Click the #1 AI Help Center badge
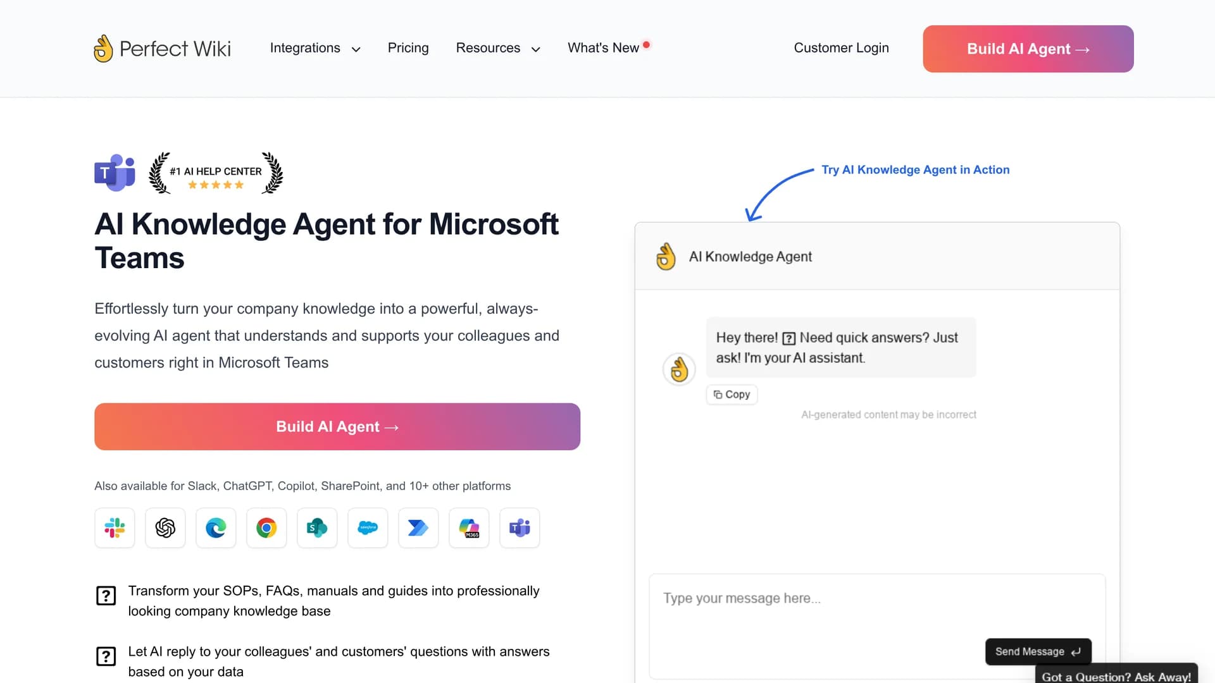 (216, 173)
